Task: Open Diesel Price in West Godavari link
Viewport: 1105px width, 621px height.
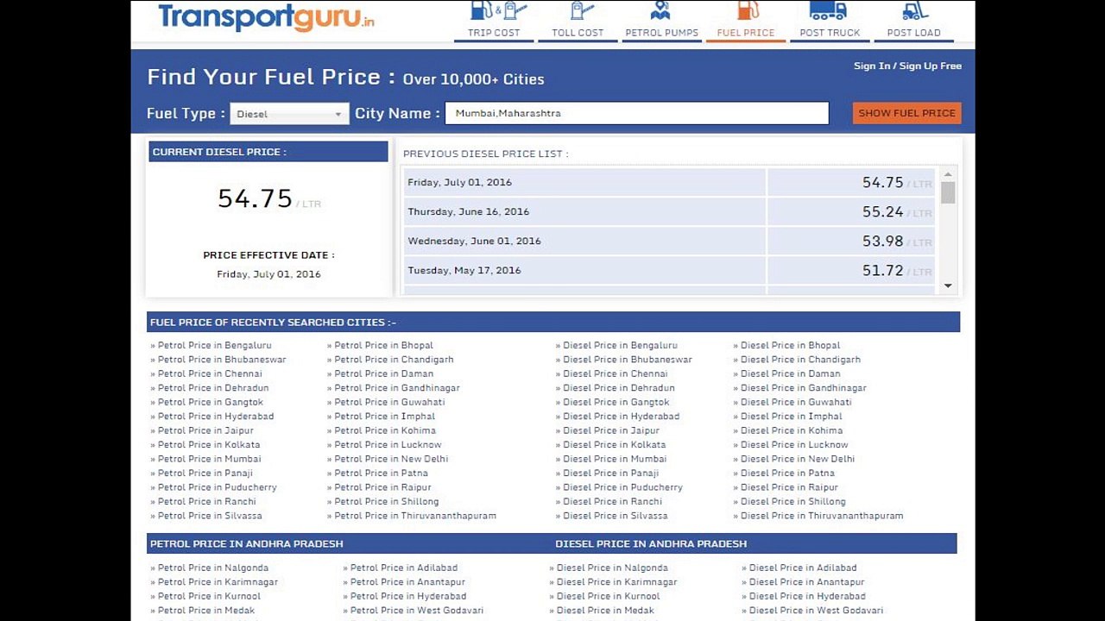Action: 816,611
